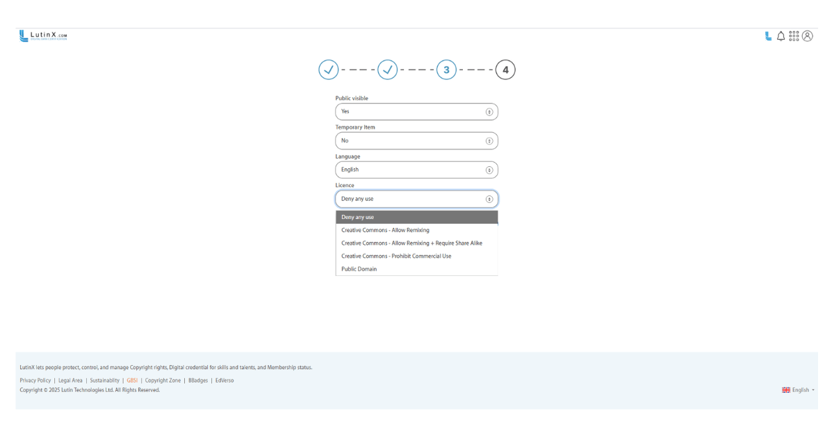Jump to step 4 circle

(505, 70)
